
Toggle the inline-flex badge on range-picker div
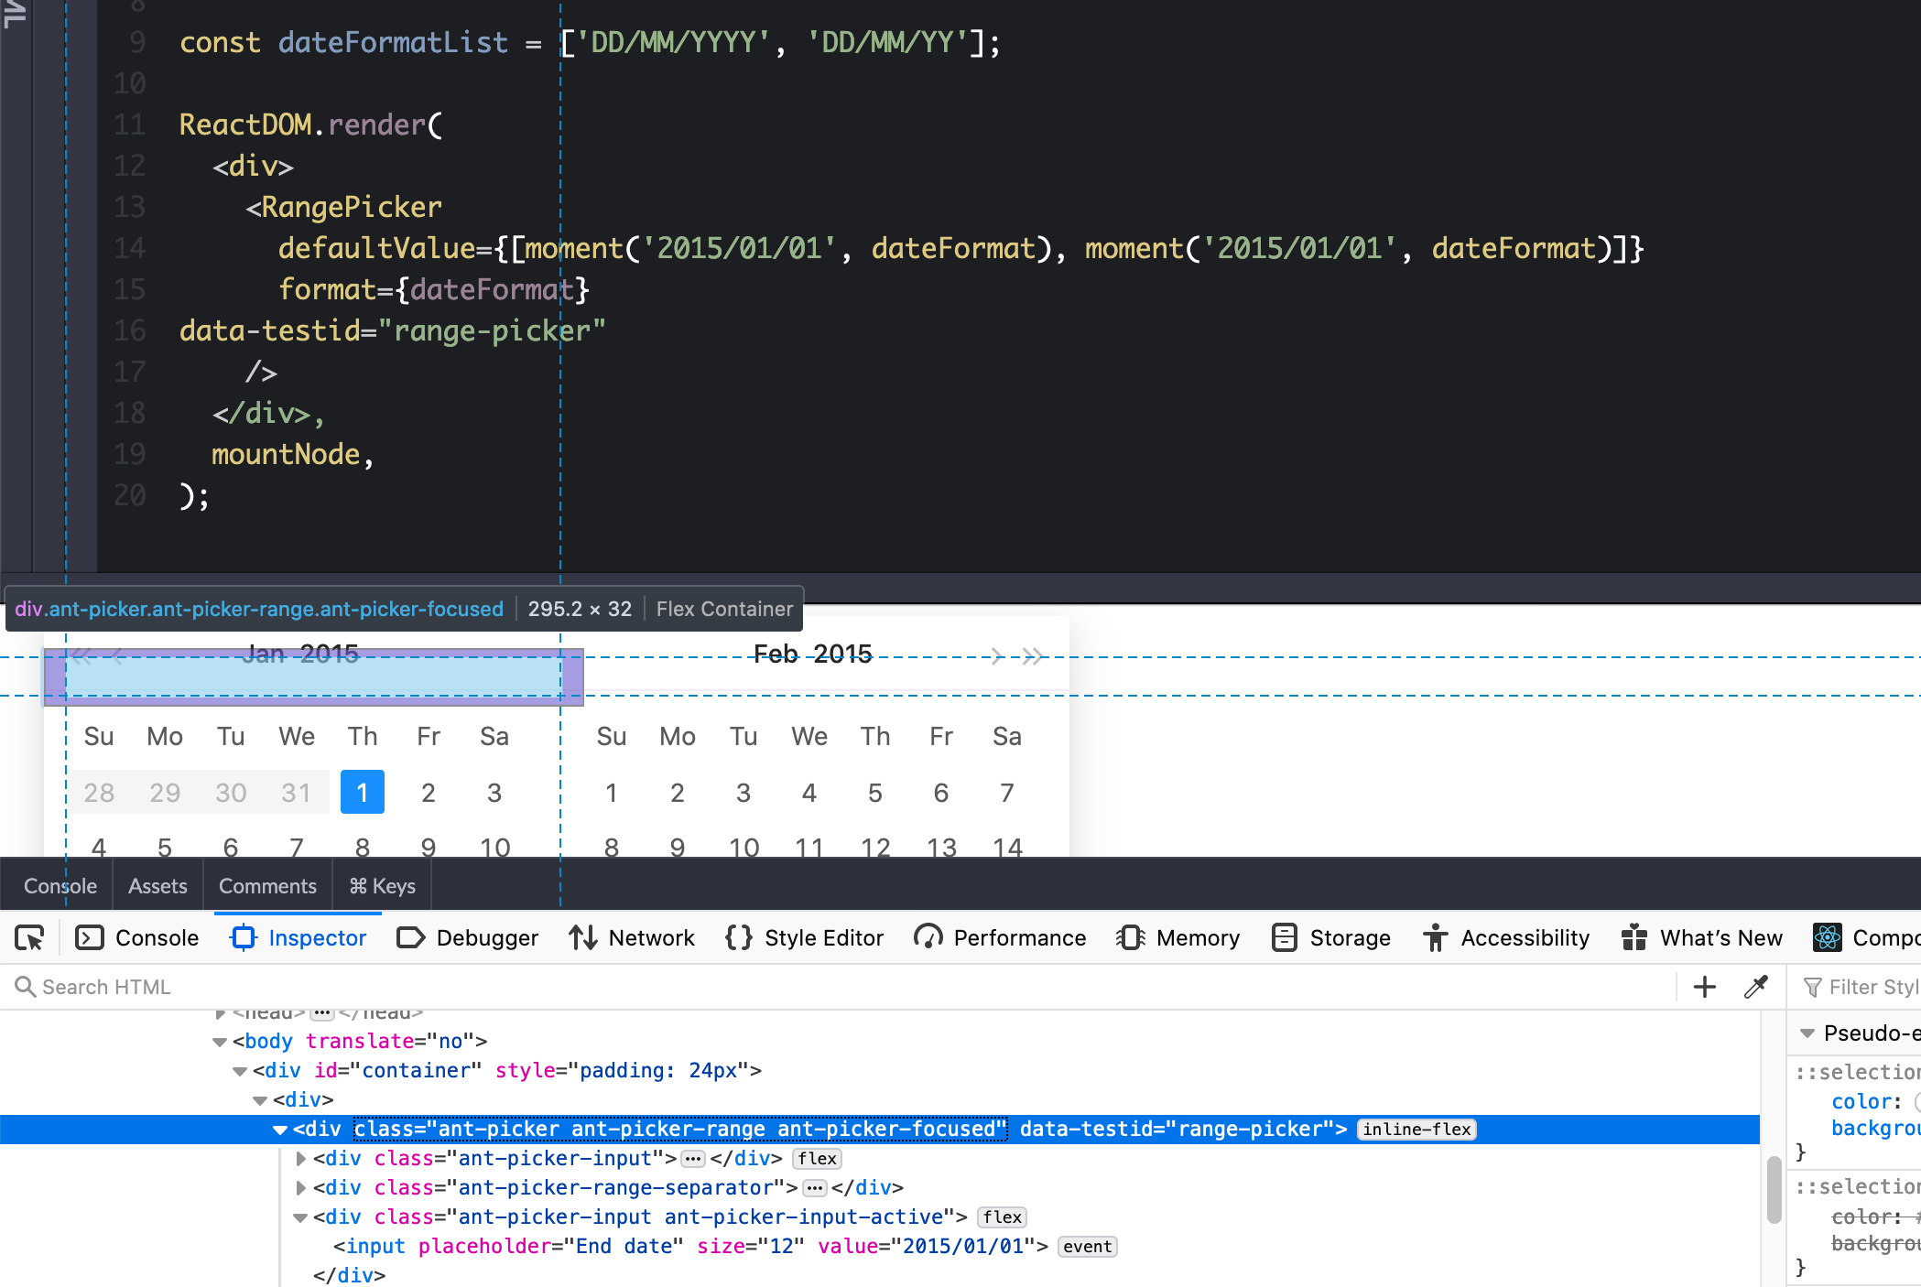(x=1416, y=1129)
